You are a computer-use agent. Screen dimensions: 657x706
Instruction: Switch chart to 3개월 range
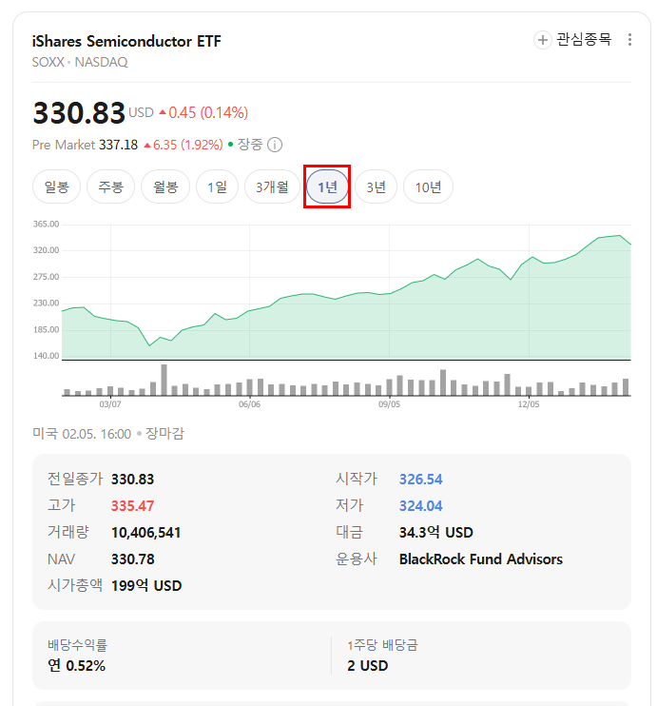tap(272, 186)
